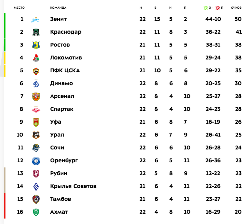250x224 pixels.
Task: Click Рубин's 12-22 goals score cell
Action: [x=213, y=174]
